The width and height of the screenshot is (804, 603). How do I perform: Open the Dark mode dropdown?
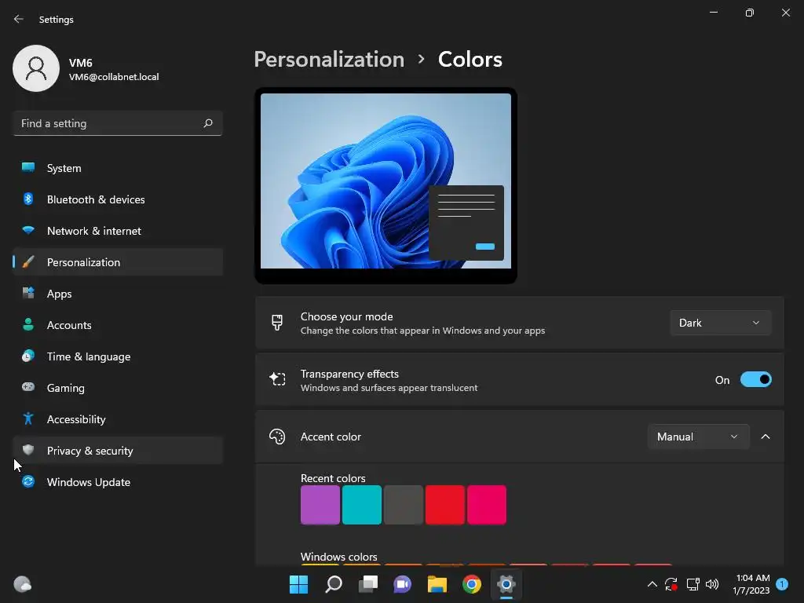point(720,323)
